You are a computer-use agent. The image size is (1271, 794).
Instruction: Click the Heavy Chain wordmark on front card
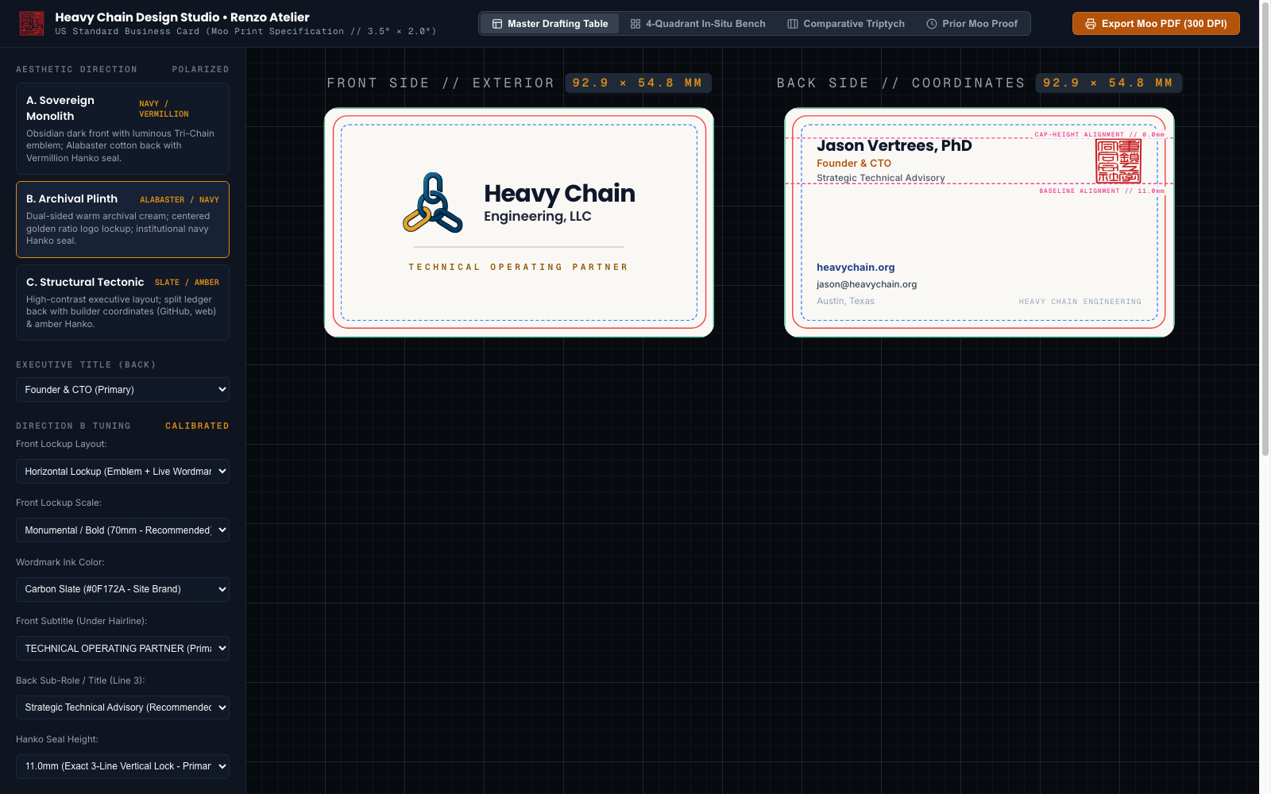point(559,193)
